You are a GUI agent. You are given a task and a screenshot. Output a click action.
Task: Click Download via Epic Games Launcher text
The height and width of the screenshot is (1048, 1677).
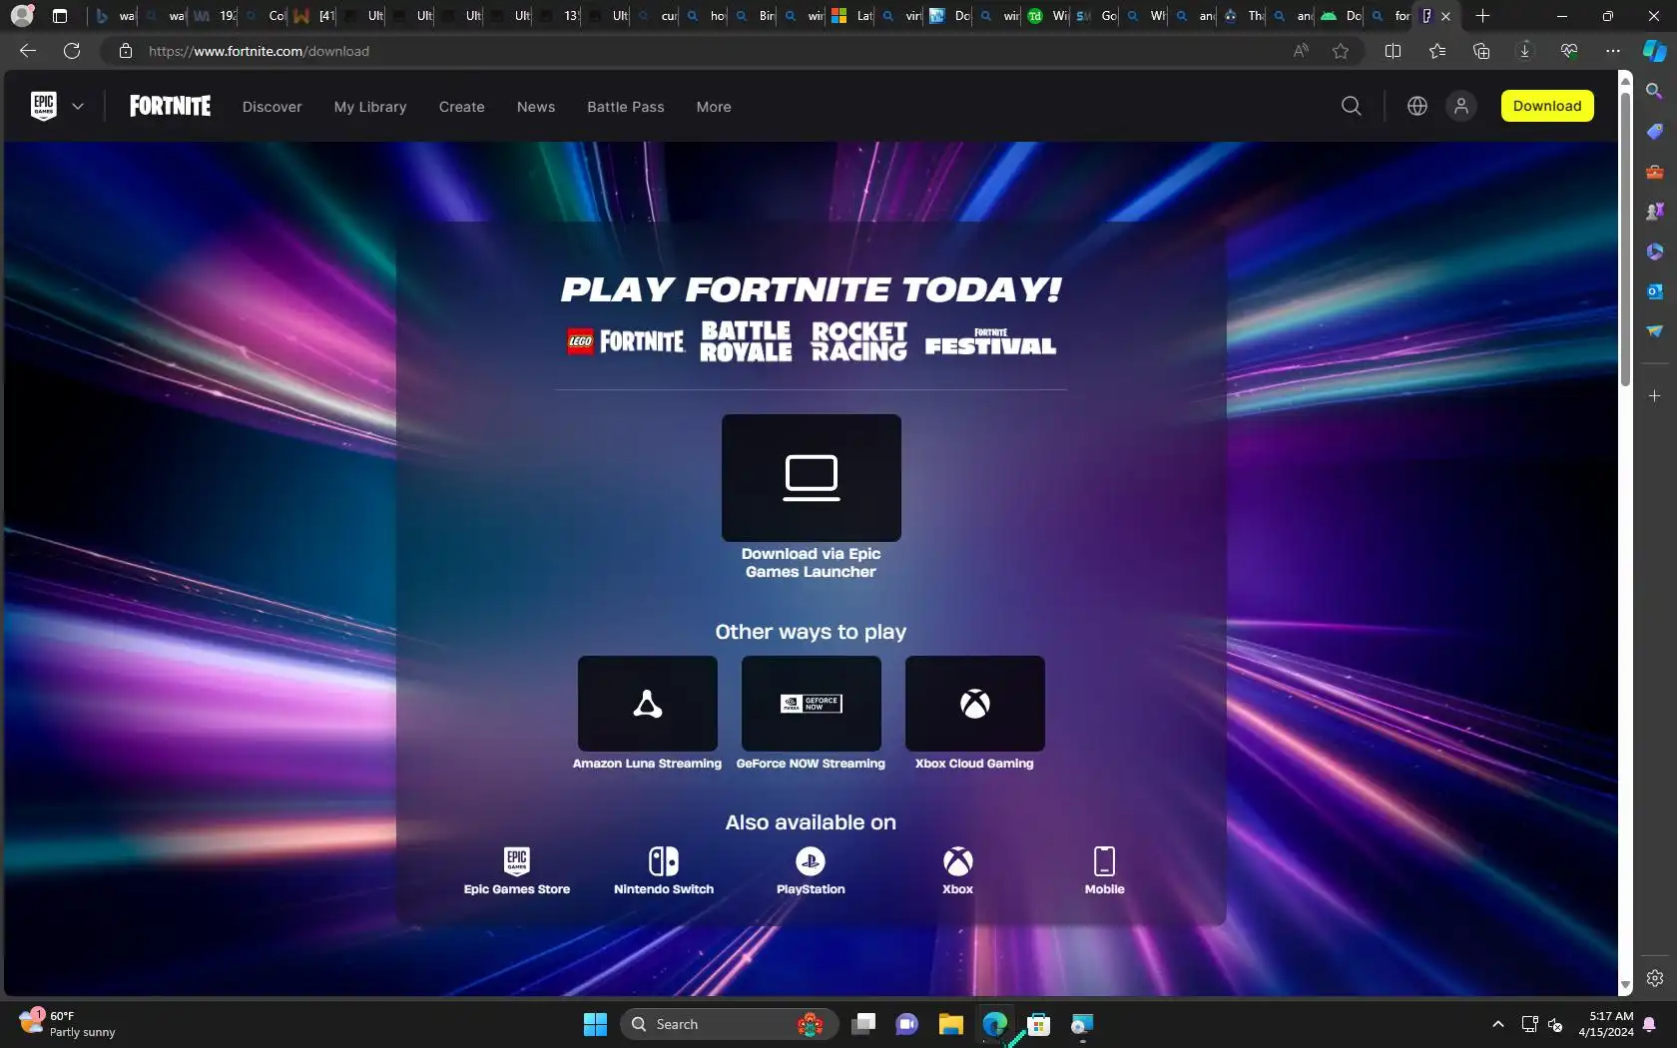812,563
